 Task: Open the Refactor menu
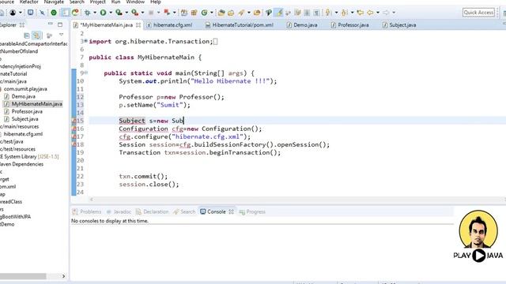(28, 2)
